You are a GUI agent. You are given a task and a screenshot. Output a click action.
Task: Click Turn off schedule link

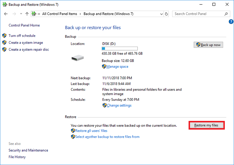pyautogui.click(x=22, y=36)
